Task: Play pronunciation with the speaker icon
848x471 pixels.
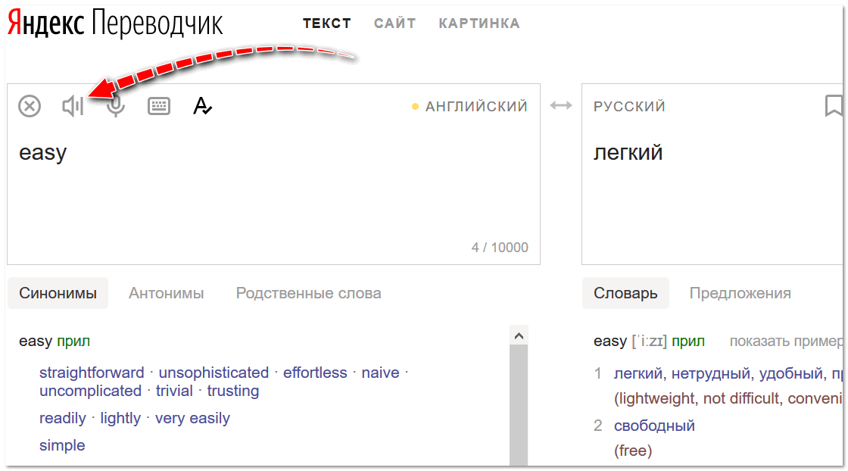Action: pyautogui.click(x=73, y=106)
